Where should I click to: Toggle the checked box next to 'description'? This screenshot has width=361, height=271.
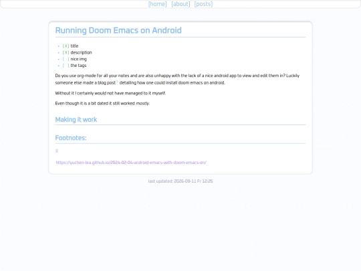coord(66,53)
